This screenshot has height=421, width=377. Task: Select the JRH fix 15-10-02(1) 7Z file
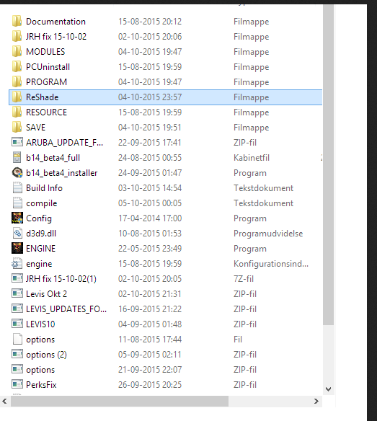coord(61,279)
